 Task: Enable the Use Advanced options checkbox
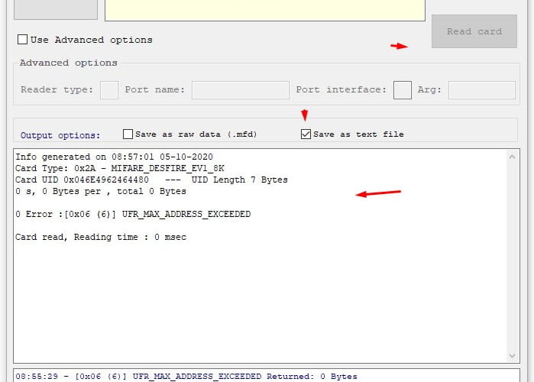coord(22,40)
